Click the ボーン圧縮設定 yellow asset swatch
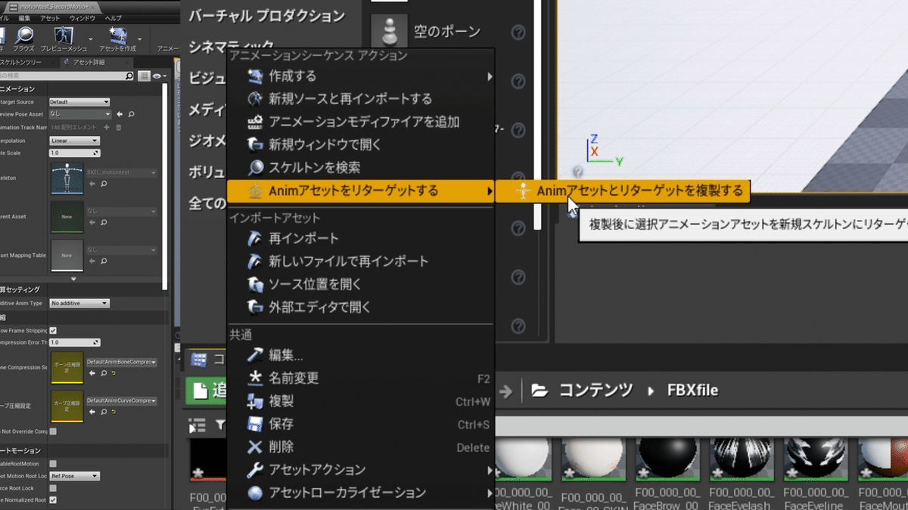 coord(67,366)
